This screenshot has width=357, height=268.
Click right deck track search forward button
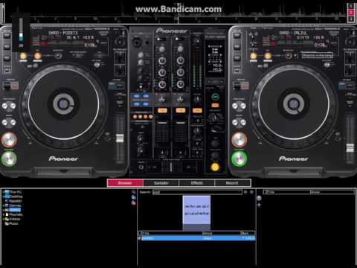(243, 106)
